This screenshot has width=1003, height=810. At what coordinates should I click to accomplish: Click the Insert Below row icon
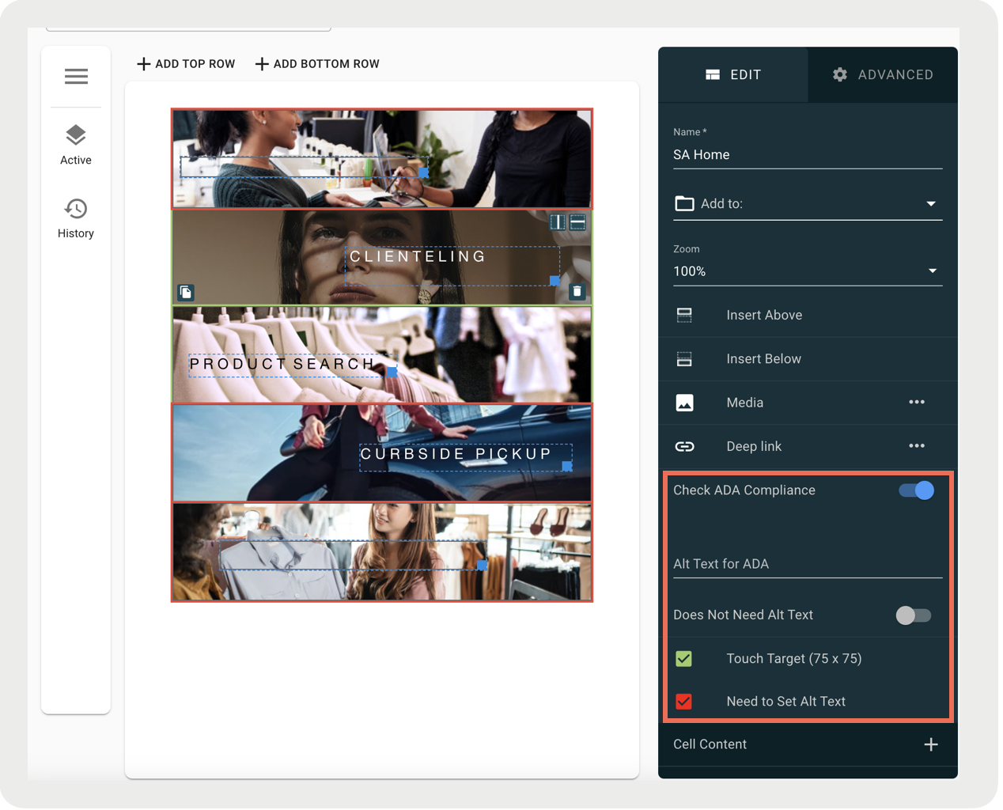(x=685, y=359)
